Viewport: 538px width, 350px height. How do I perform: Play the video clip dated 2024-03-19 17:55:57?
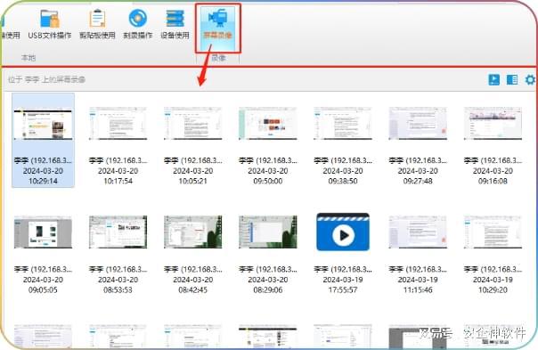point(343,253)
